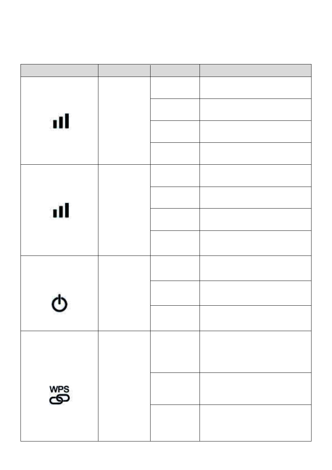
Task: Select the chain link symbol beneath the WPS text
Action: pyautogui.click(x=59, y=399)
